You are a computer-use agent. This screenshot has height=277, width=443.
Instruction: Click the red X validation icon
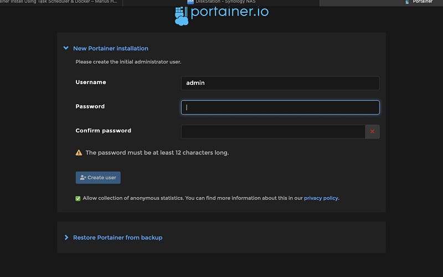372,131
